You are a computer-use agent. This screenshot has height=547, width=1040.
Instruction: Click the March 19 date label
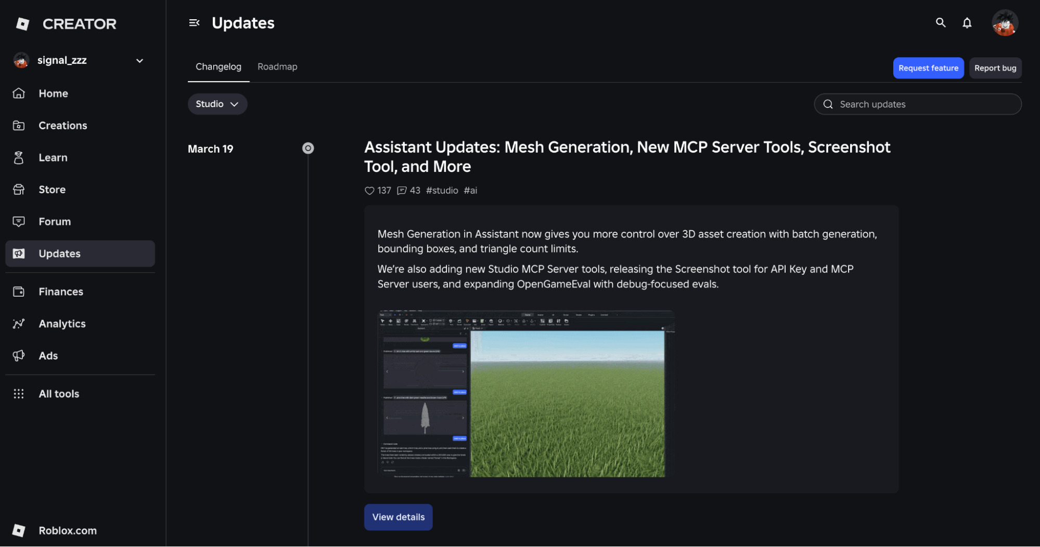click(210, 149)
